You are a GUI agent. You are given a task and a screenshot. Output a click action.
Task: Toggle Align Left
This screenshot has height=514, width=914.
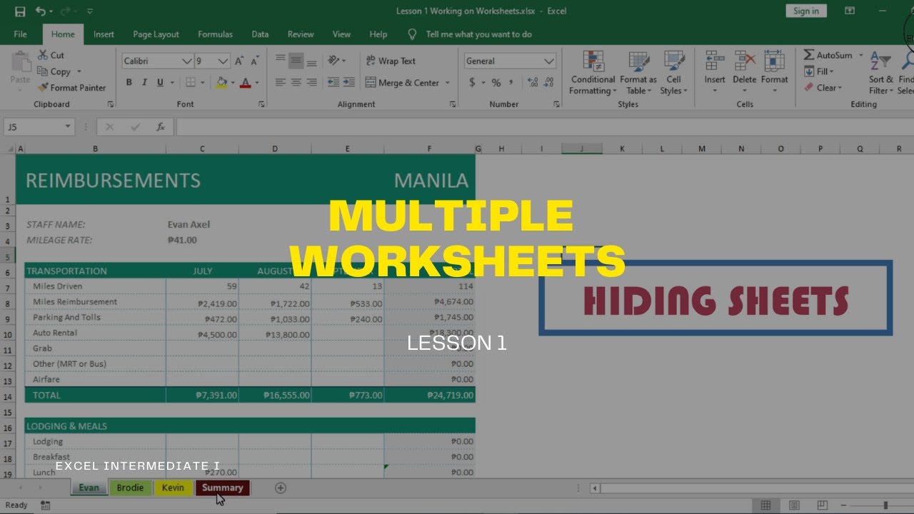tap(281, 83)
